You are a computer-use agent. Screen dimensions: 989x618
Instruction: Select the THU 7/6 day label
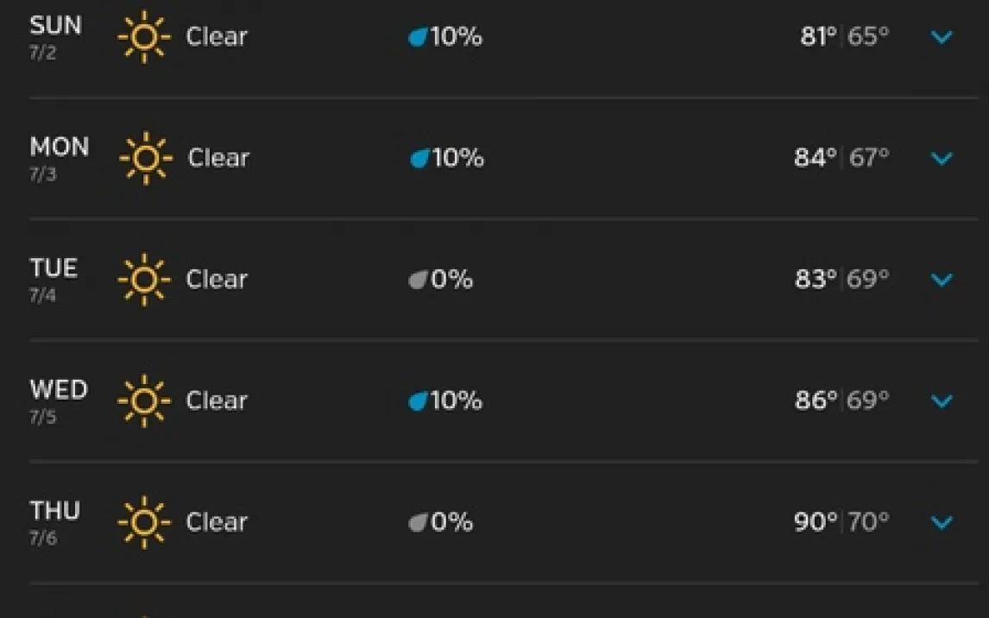(55, 520)
